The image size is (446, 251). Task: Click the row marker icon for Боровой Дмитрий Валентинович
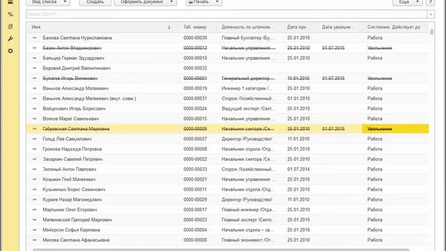click(x=35, y=68)
